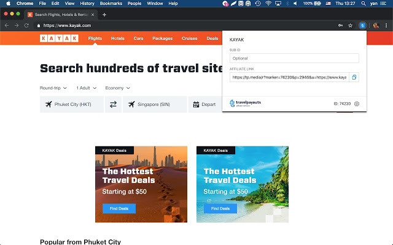Expand the Round-trip dropdown
The image size is (393, 245).
tap(53, 88)
